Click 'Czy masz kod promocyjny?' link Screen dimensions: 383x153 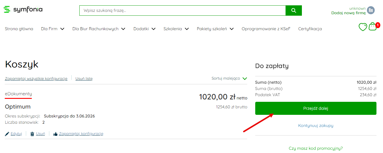point(316,148)
